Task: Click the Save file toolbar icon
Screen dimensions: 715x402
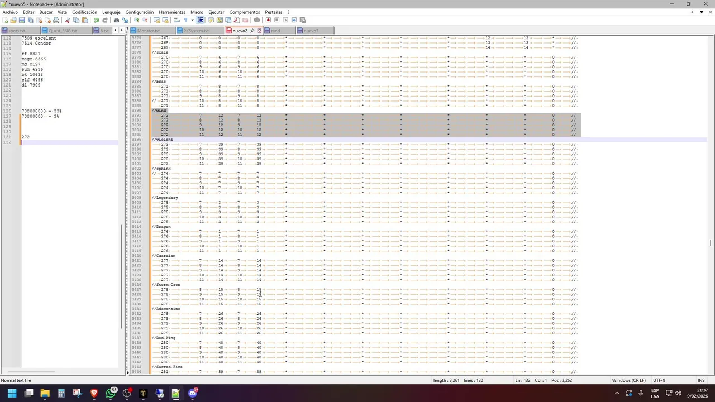Action: coord(22,20)
